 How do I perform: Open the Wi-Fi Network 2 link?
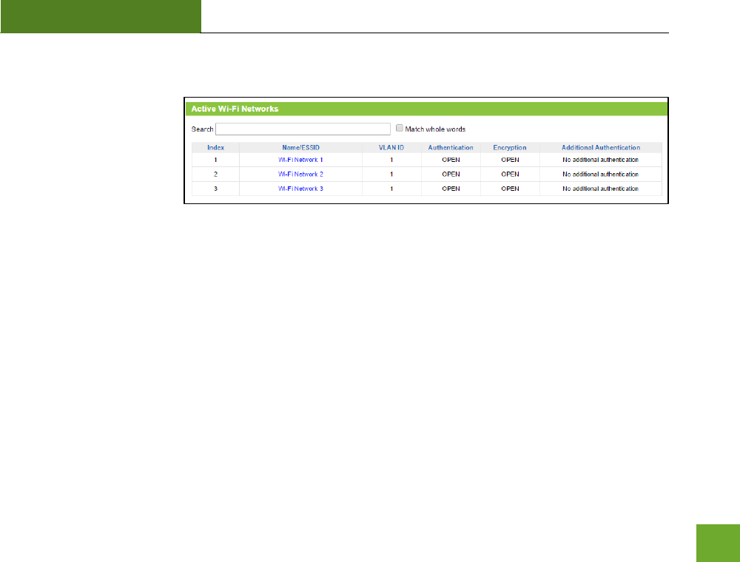(x=300, y=175)
